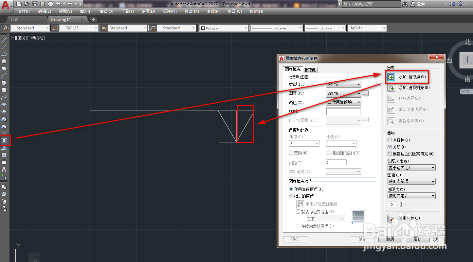Screen dimensions: 473x262
Task: Select the Hatch fill tool
Action: pos(4,140)
